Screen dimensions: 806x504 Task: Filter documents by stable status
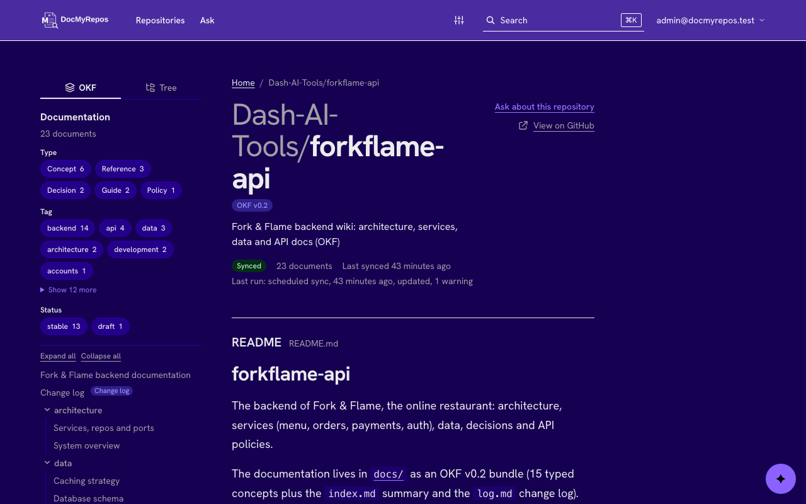tap(64, 326)
